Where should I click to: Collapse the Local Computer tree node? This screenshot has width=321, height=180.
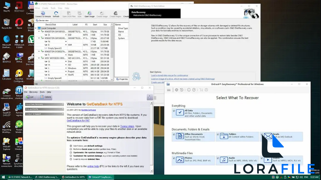coord(36,28)
